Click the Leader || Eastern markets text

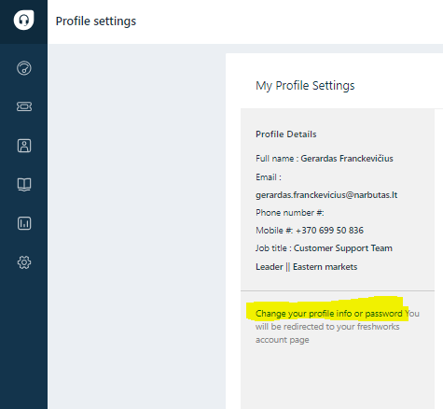pyautogui.click(x=306, y=267)
